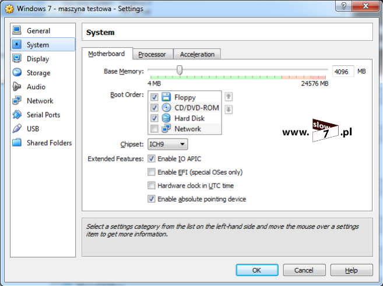383x286 pixels.
Task: Move boot device up with arrow
Action: tap(229, 97)
